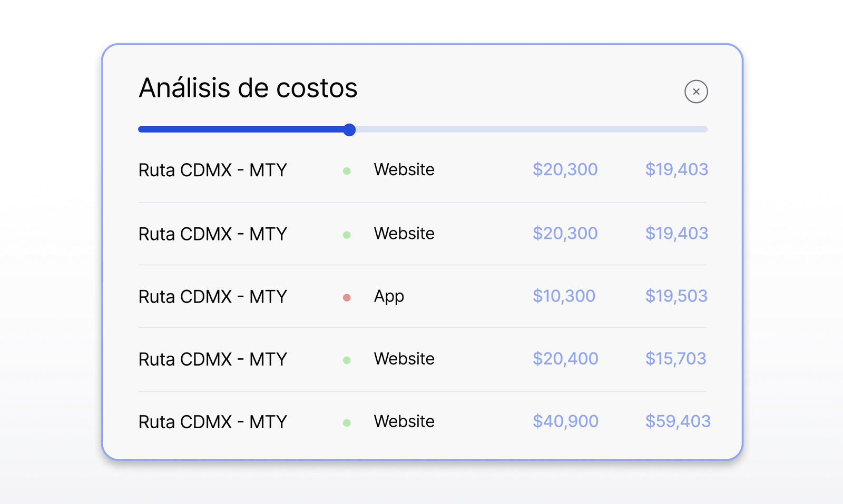The width and height of the screenshot is (843, 504).
Task: Select the Ruta CDMX - MTY row with App
Action: click(x=423, y=297)
